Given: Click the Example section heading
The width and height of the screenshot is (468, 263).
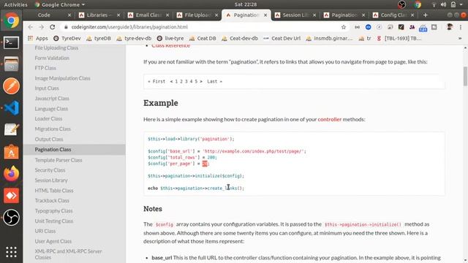Looking at the screenshot, I should (x=161, y=103).
